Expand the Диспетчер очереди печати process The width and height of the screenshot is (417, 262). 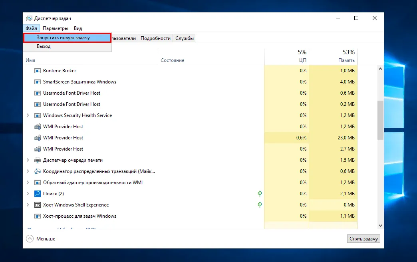tap(28, 160)
